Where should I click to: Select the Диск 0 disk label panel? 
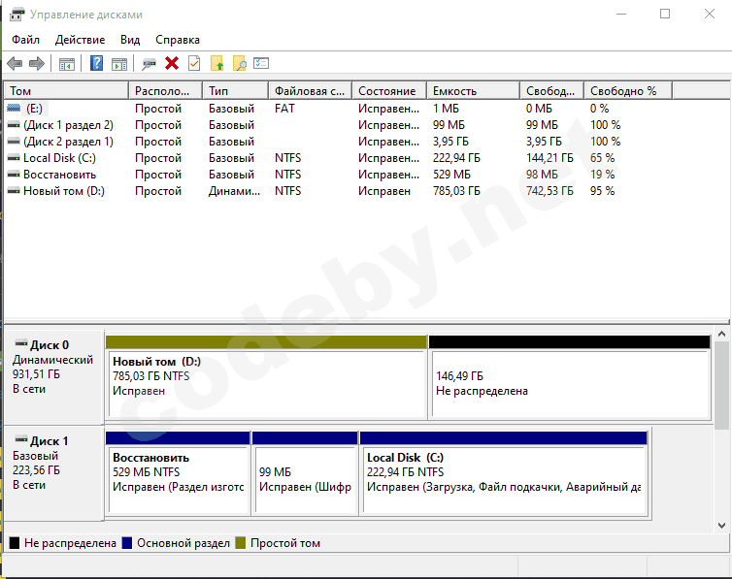53,376
